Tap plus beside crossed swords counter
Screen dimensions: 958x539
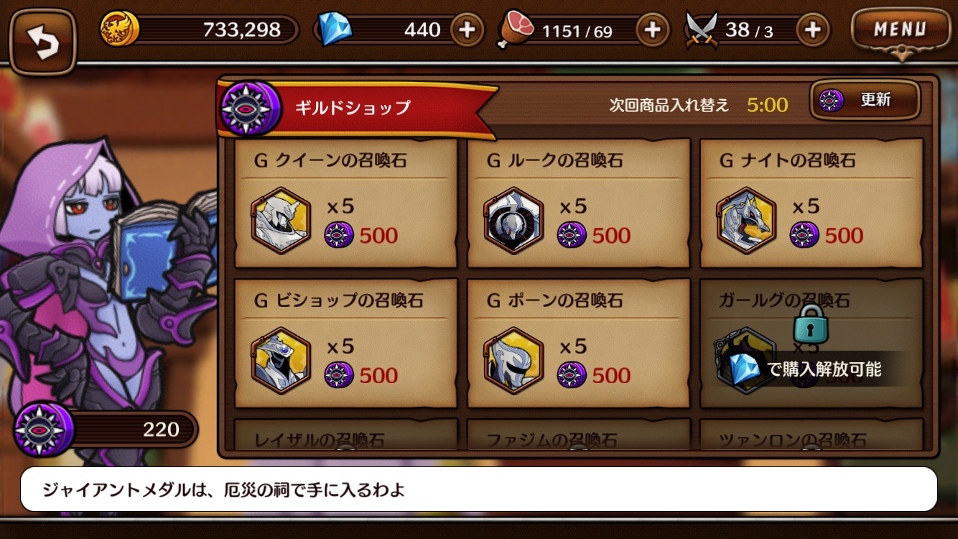click(x=813, y=30)
